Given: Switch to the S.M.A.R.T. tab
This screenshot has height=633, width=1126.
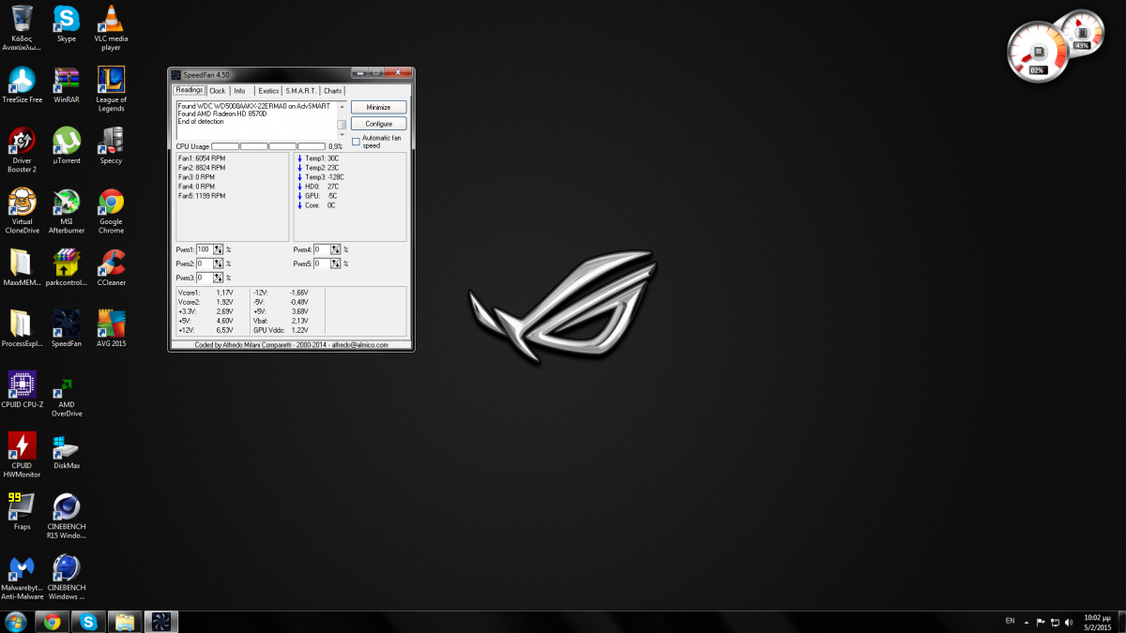Looking at the screenshot, I should click(300, 91).
